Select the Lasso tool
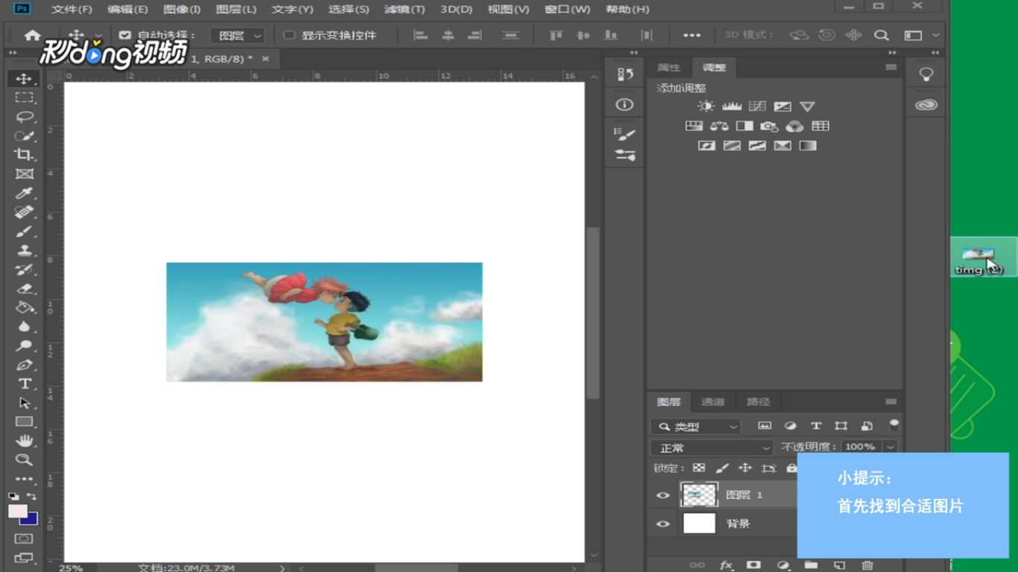1018x572 pixels. [x=24, y=117]
